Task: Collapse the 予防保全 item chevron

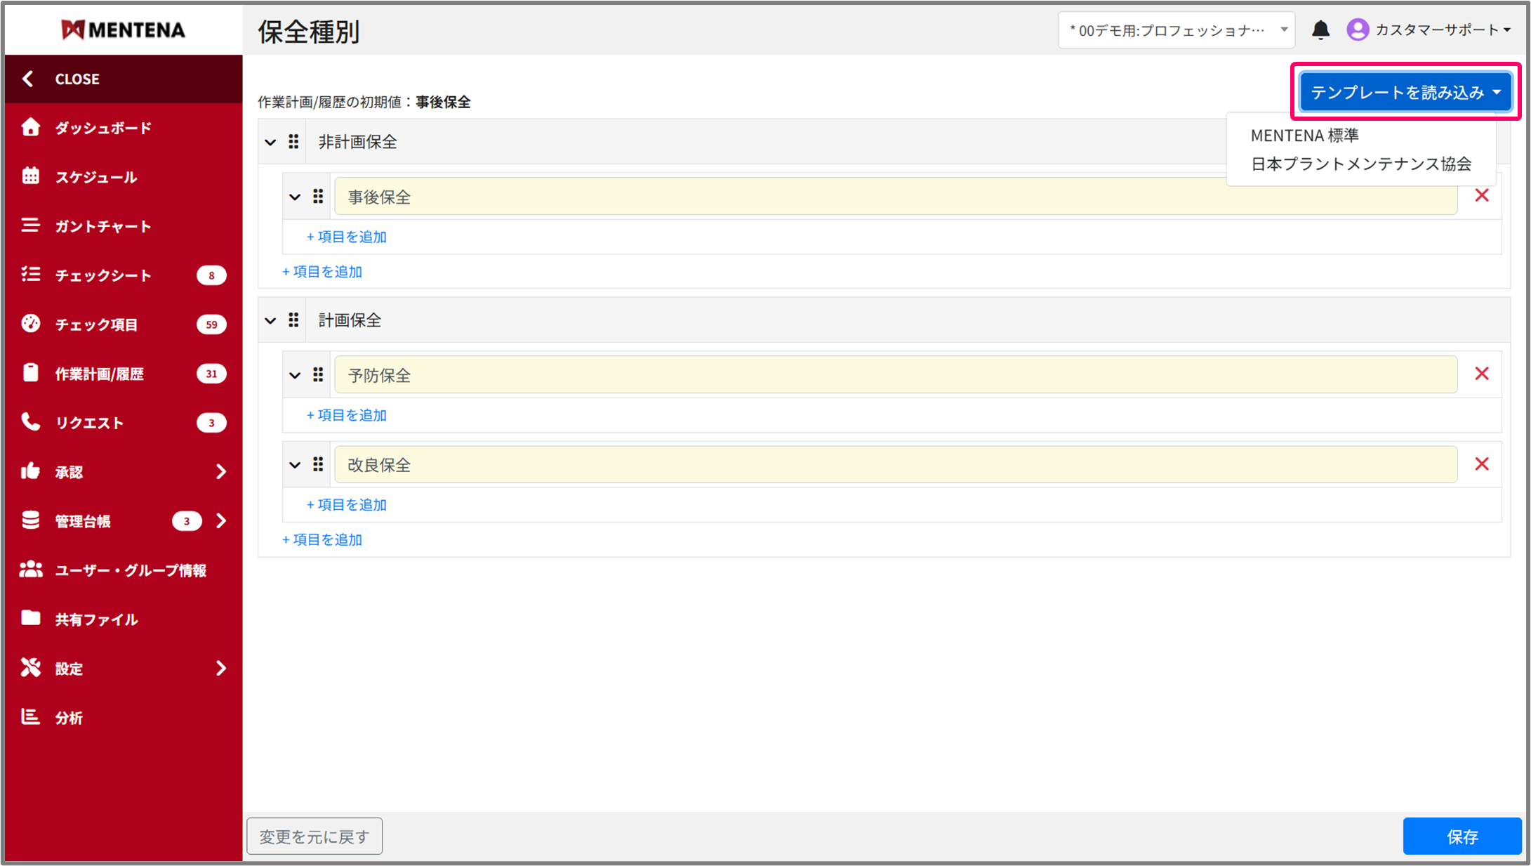Action: coord(295,376)
